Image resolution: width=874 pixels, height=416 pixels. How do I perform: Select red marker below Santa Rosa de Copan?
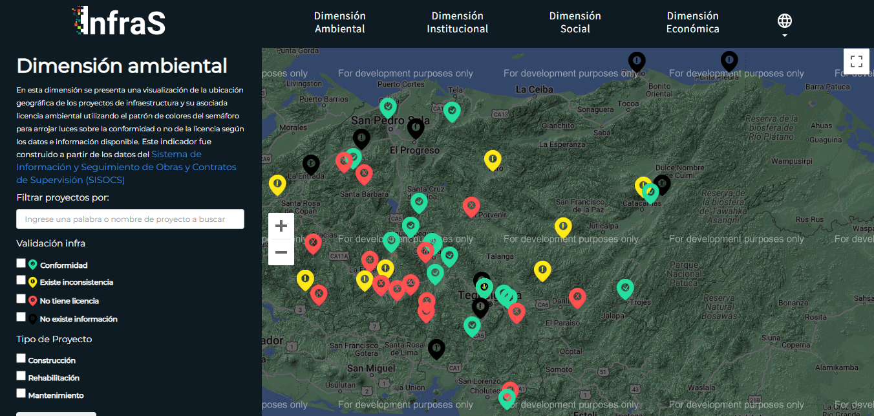313,243
